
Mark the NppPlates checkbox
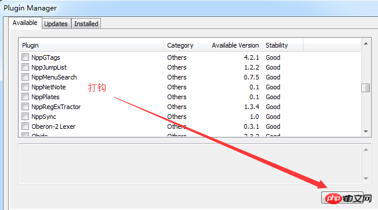click(25, 97)
